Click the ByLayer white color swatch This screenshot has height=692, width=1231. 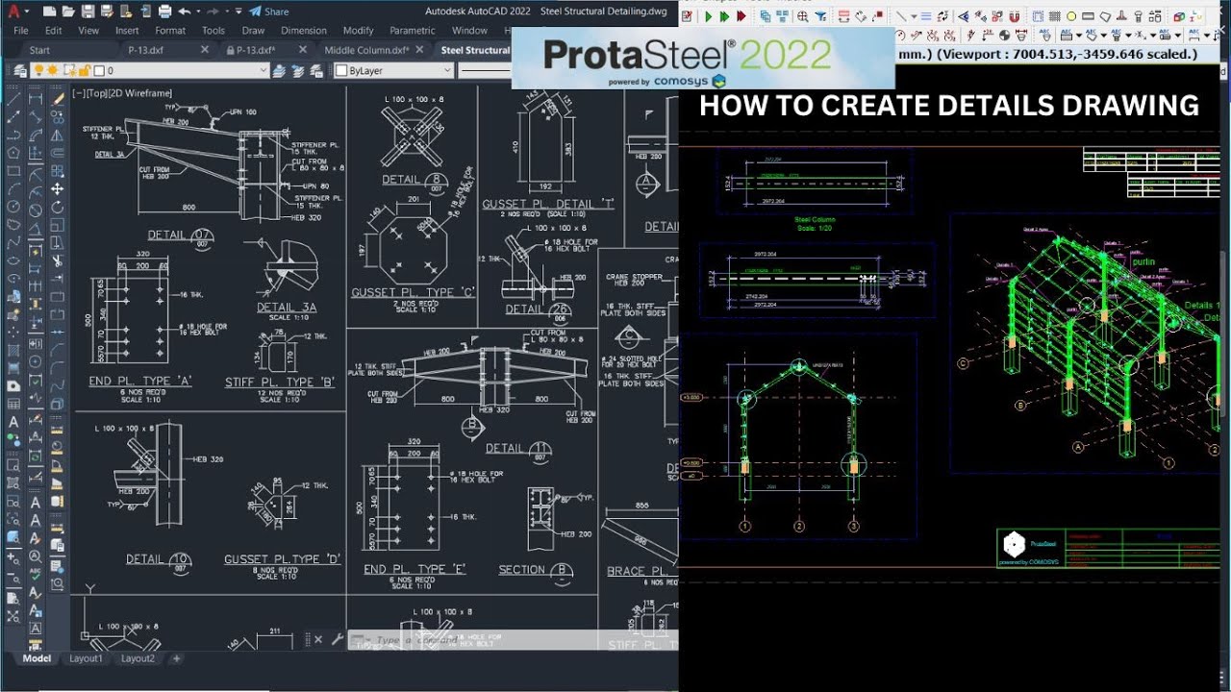point(340,71)
